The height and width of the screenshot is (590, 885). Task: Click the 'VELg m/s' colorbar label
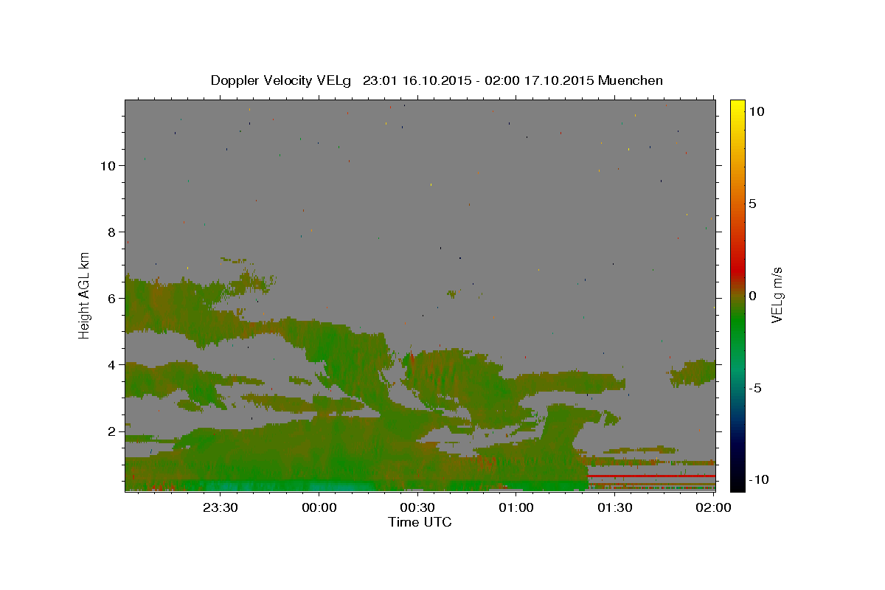pos(777,295)
